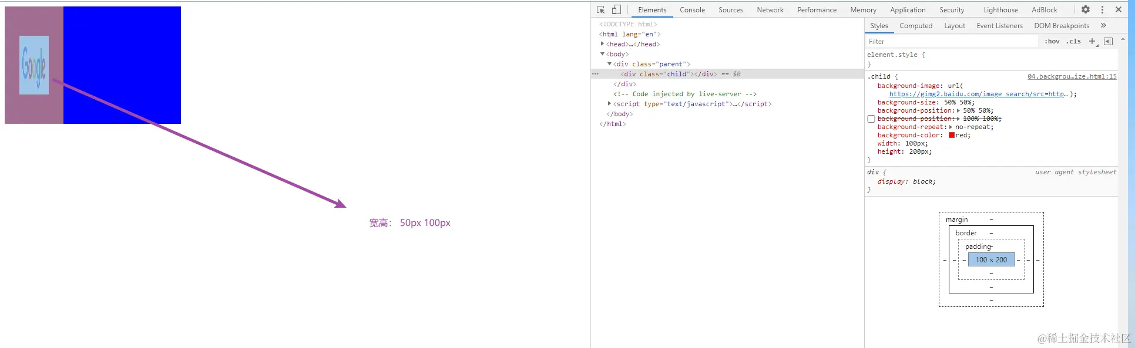
Task: Enable the struck-out background-position 100% rule
Action: [871, 119]
